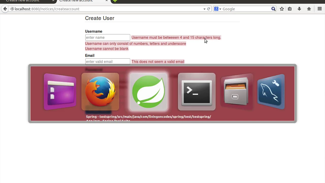Close the first browser tab
The width and height of the screenshot is (325, 183).
[53, 1]
